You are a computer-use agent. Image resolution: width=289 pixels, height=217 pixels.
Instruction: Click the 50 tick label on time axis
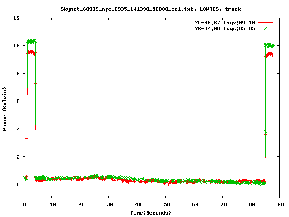click(166, 204)
